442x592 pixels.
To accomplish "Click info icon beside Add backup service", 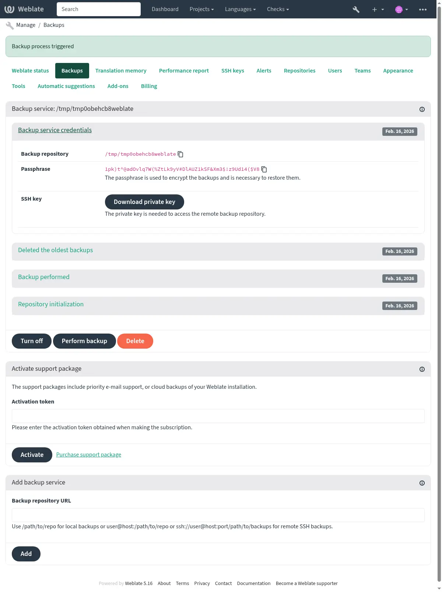I will tap(422, 483).
